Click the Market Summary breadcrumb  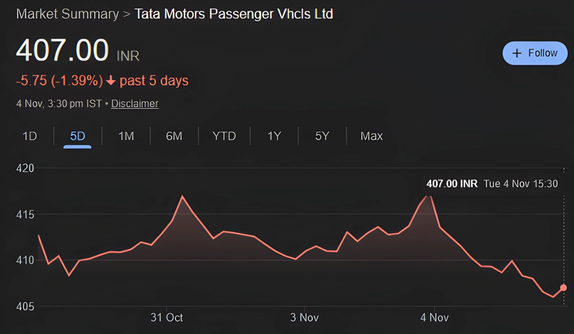point(67,14)
